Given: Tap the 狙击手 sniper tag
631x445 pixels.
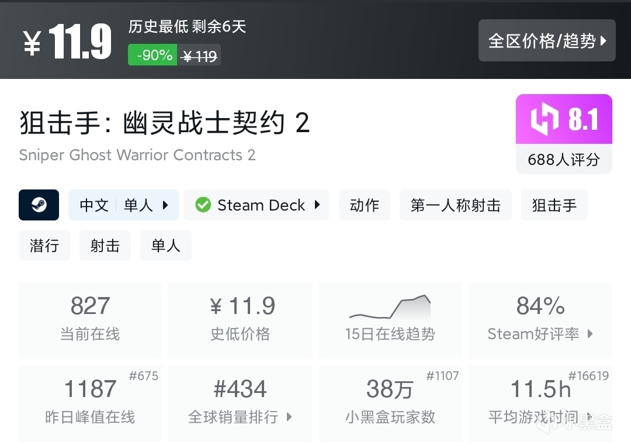Looking at the screenshot, I should click(x=554, y=205).
